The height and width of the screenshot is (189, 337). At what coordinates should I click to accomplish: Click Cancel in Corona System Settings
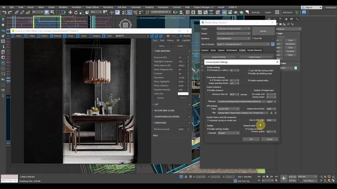click(269, 139)
